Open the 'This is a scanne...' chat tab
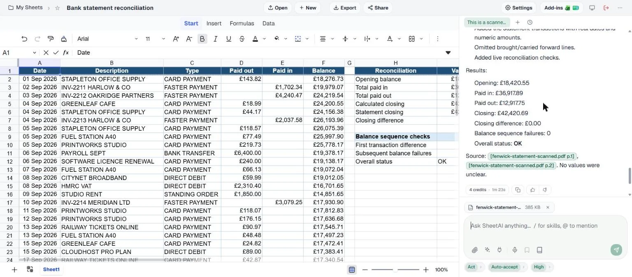 point(486,22)
